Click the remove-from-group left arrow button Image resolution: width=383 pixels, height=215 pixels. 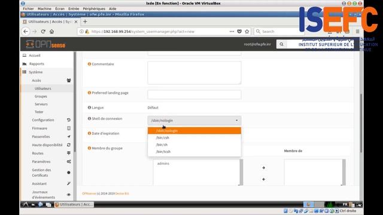[263, 179]
